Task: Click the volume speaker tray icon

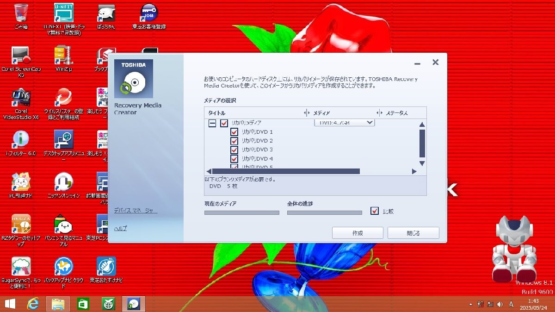Action: (499, 304)
